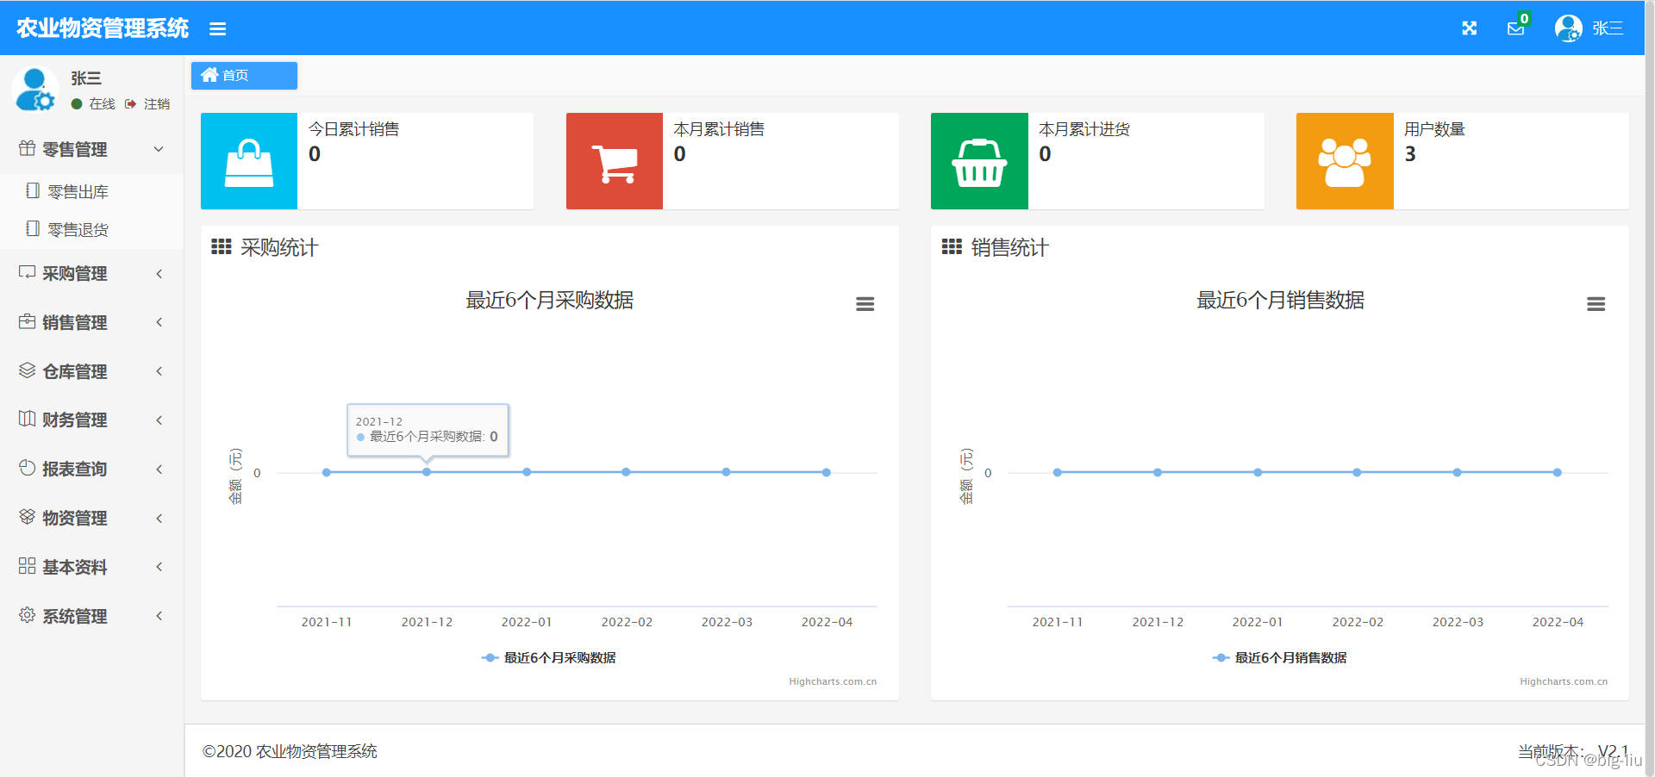Screen dimensions: 1655x777
Task: Collapse the 零售管理 menu chevron
Action: click(159, 149)
